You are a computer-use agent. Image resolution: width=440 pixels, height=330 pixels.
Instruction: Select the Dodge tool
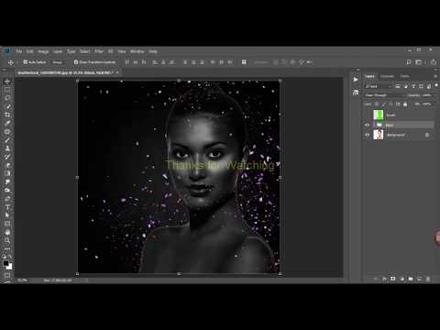pyautogui.click(x=7, y=190)
